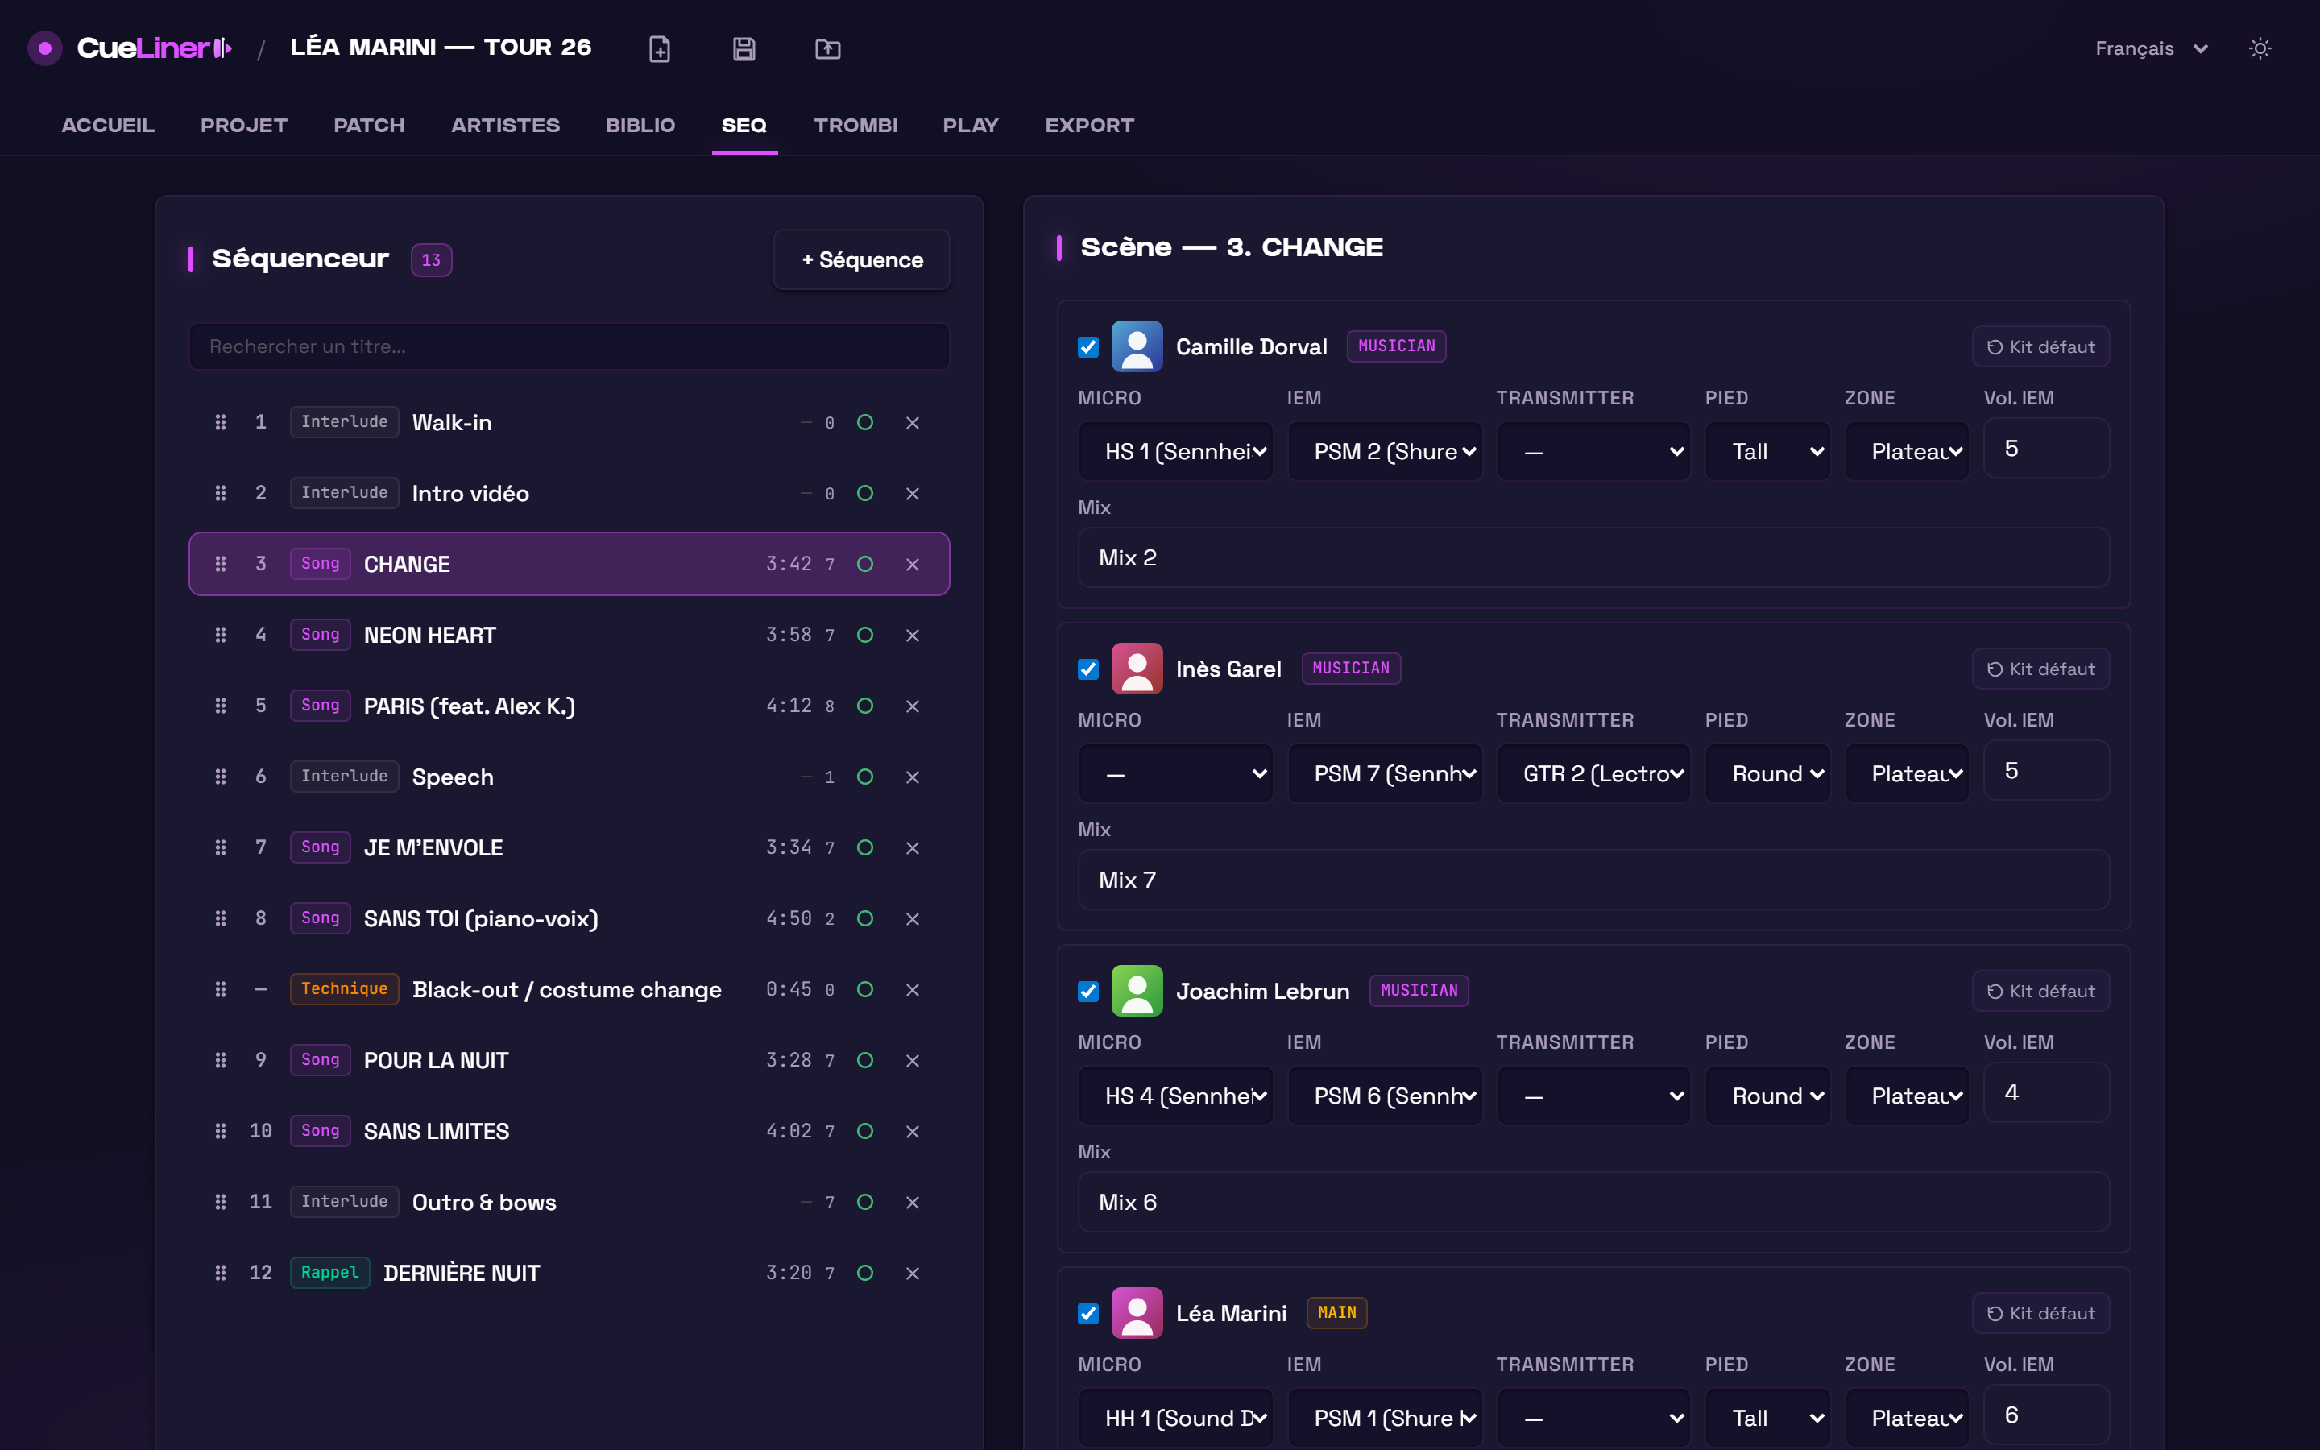The image size is (2320, 1450).
Task: Switch to the EXPORT tab
Action: 1089,126
